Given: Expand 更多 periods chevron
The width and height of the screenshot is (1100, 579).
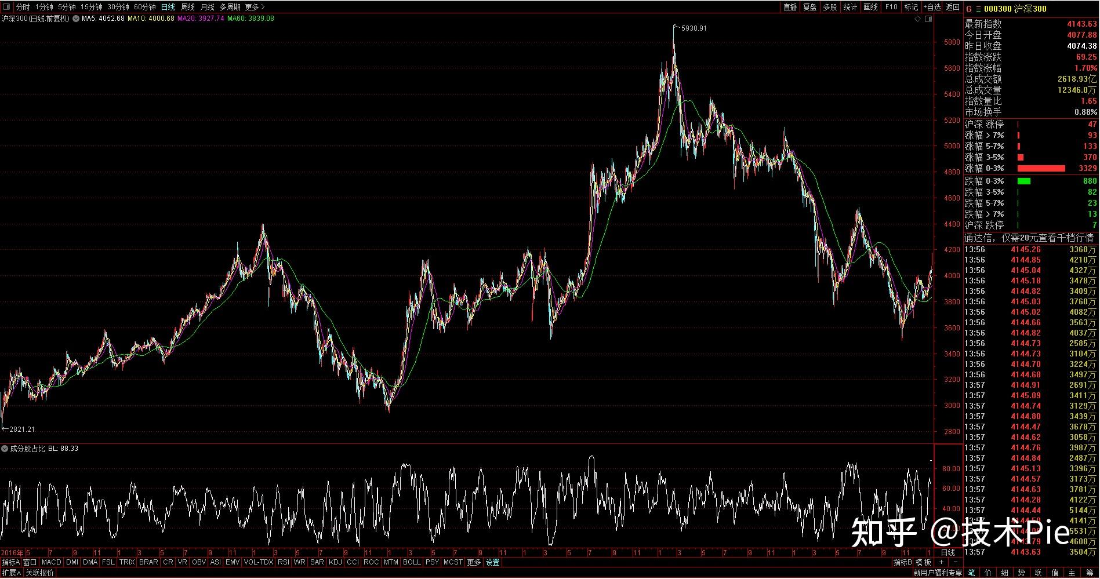Looking at the screenshot, I should [x=263, y=7].
